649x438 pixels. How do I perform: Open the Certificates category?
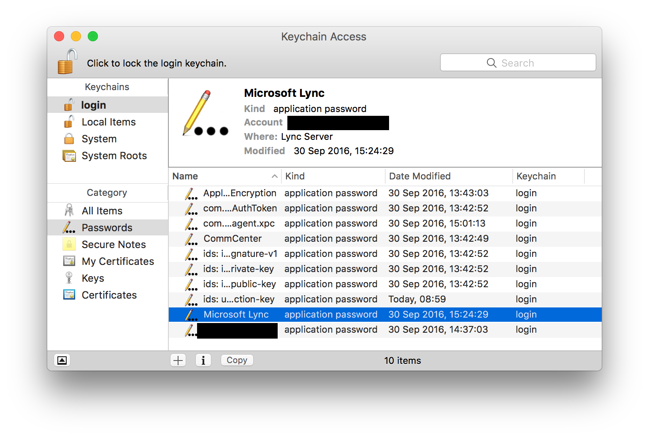(108, 295)
